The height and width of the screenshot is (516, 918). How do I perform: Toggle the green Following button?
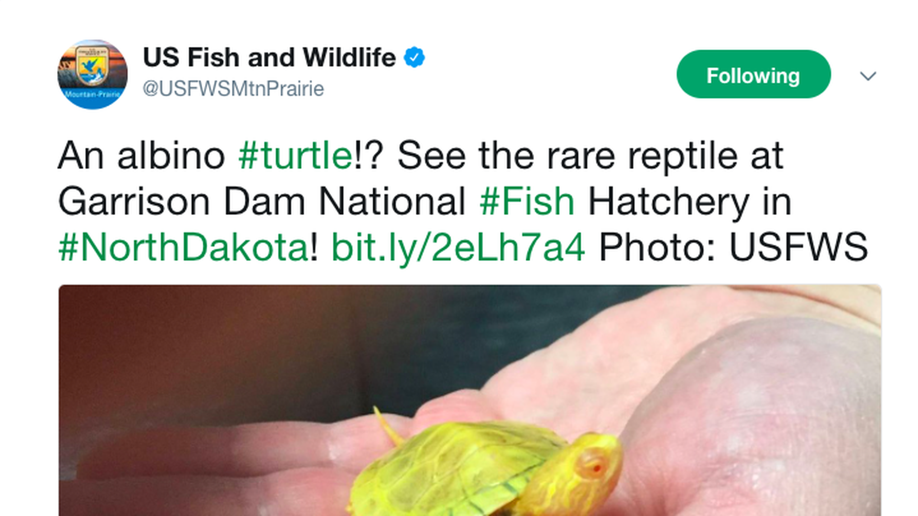(754, 75)
